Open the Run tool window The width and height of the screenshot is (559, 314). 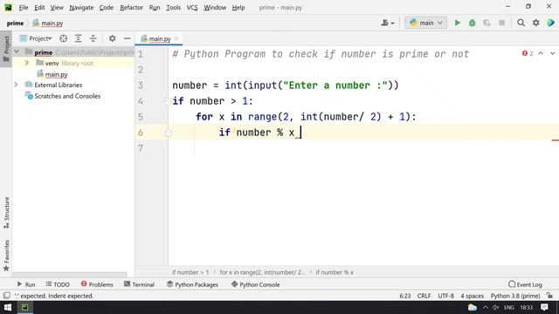(26, 284)
